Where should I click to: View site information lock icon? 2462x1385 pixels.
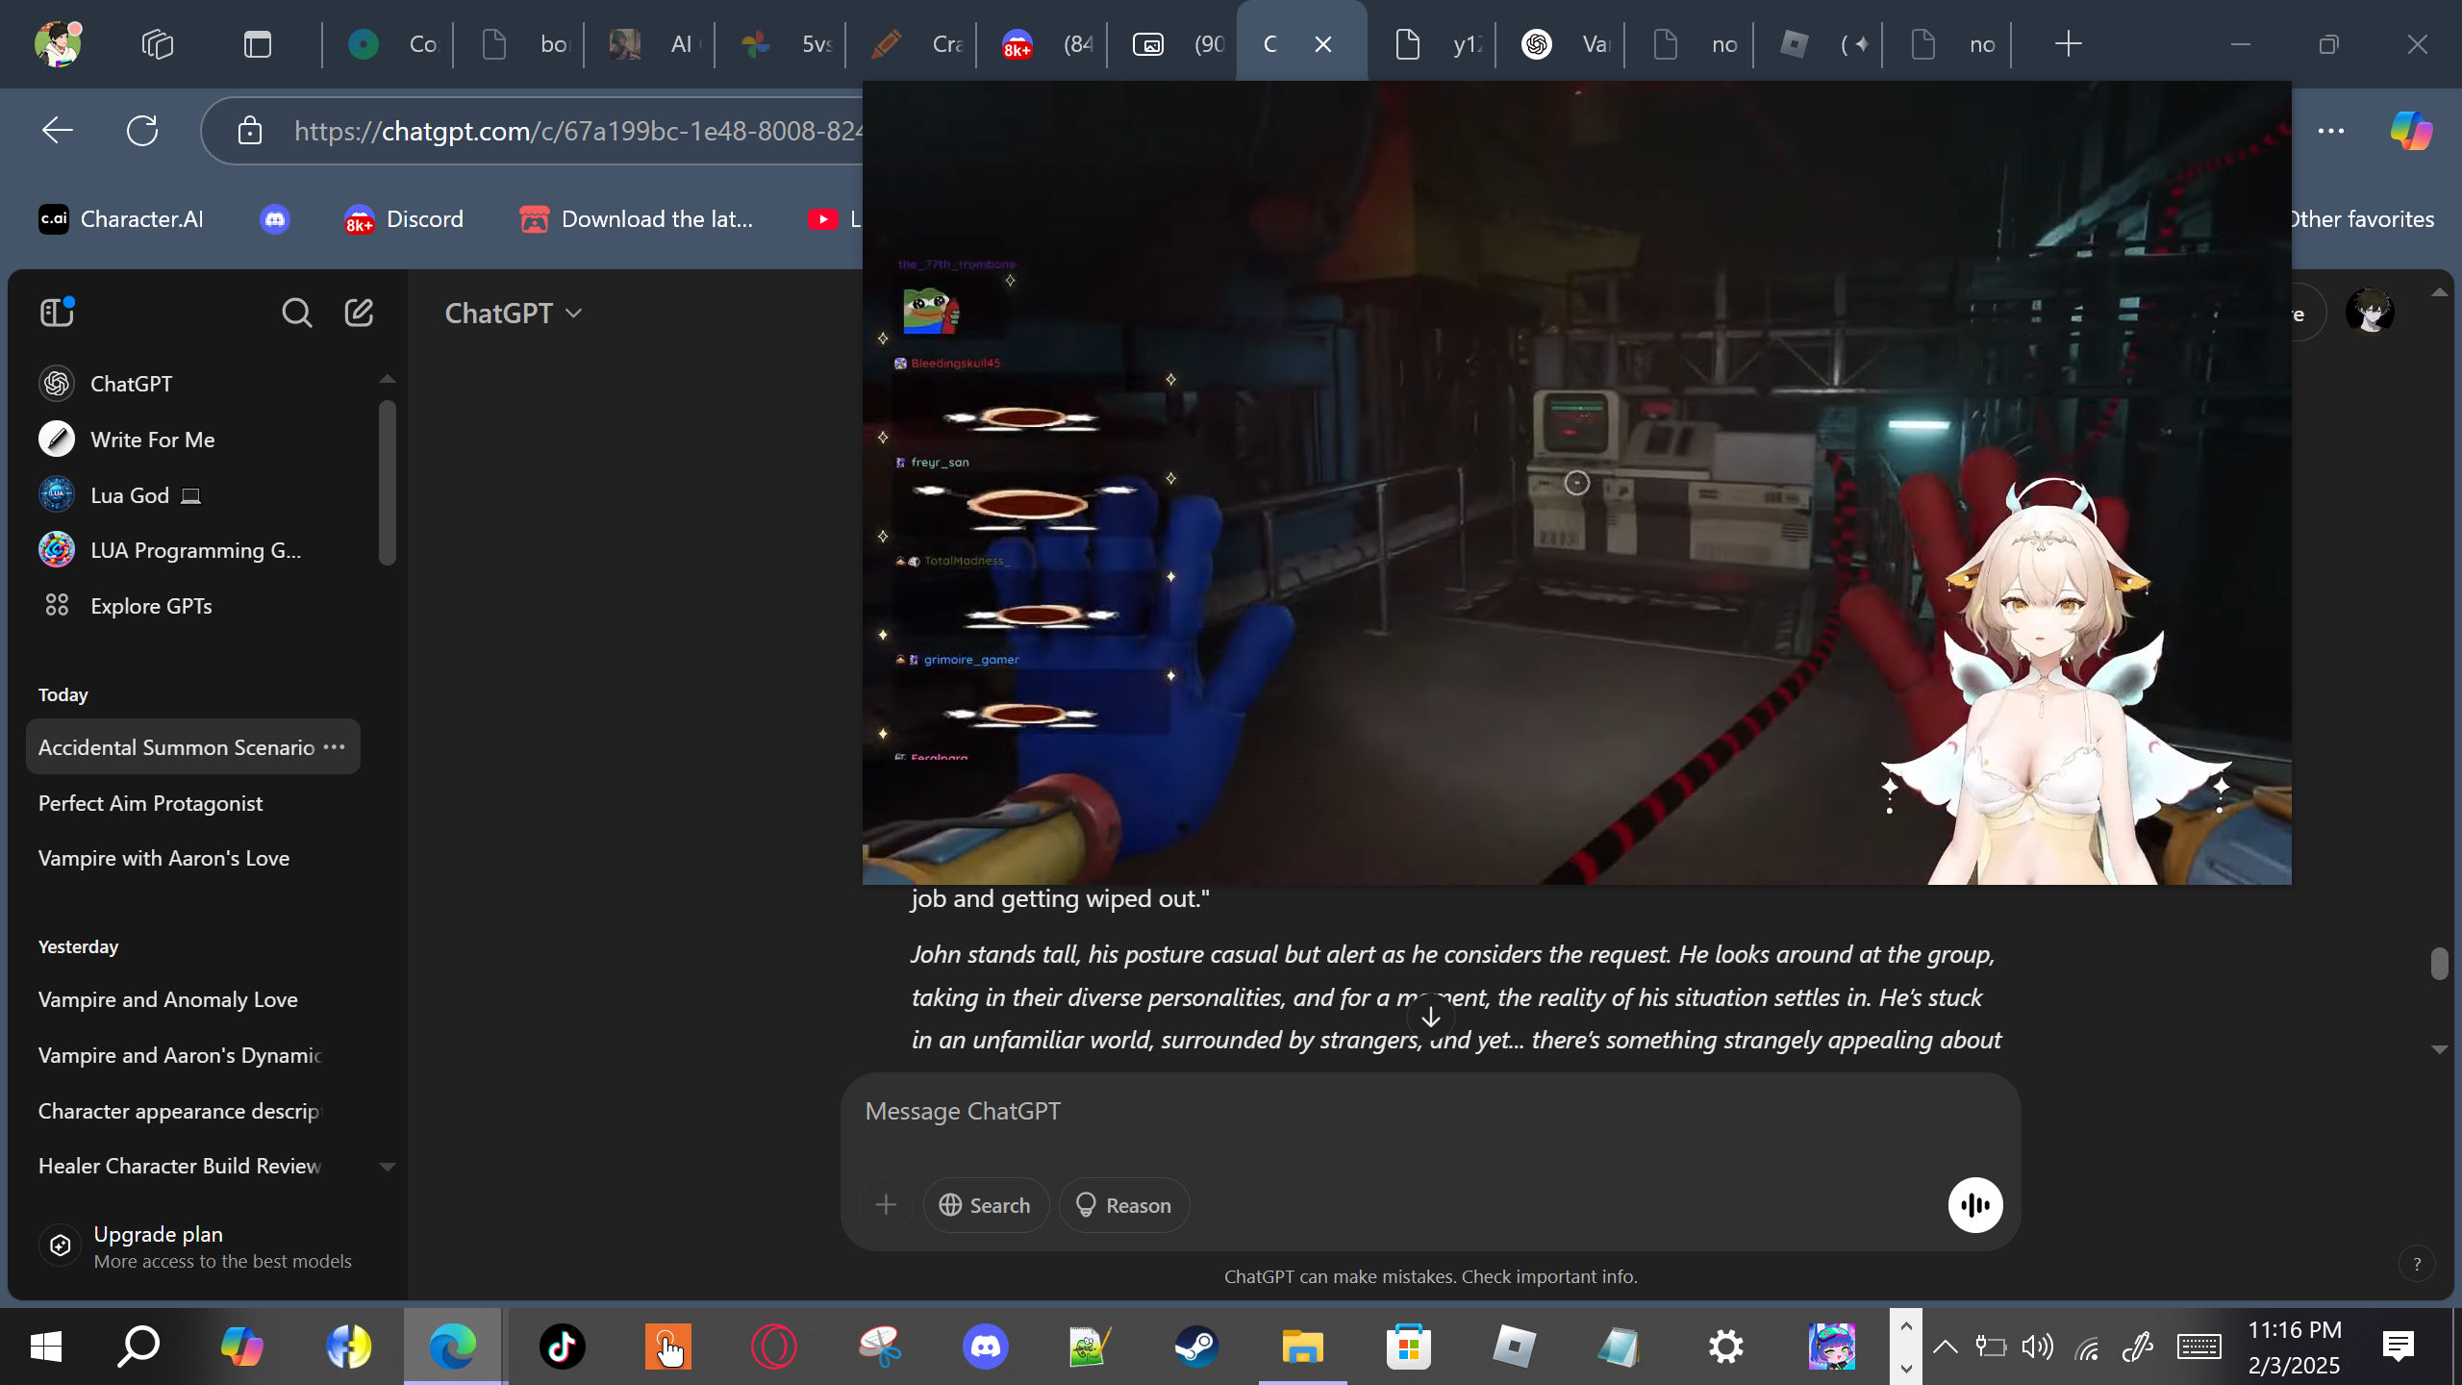[250, 131]
